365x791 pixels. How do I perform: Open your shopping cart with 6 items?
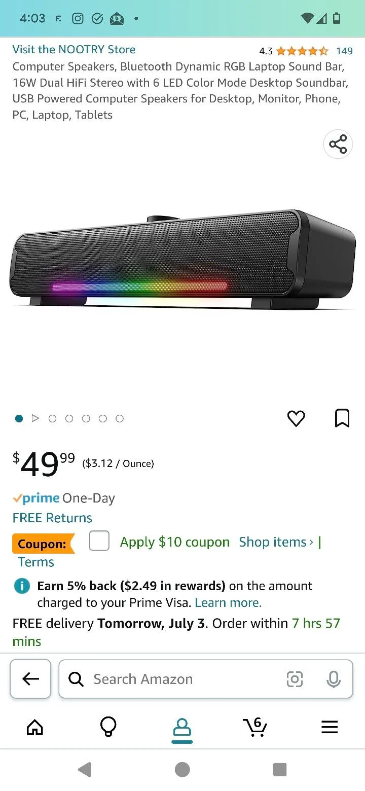(255, 727)
